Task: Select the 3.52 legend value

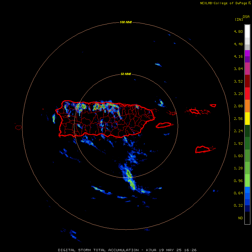Action: pos(238,81)
